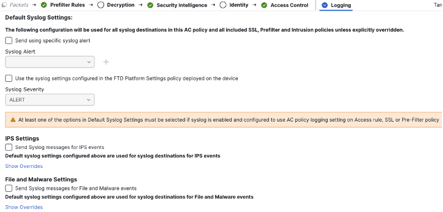Open the Syslog Alert dropdown
The height and width of the screenshot is (212, 443).
[50, 62]
